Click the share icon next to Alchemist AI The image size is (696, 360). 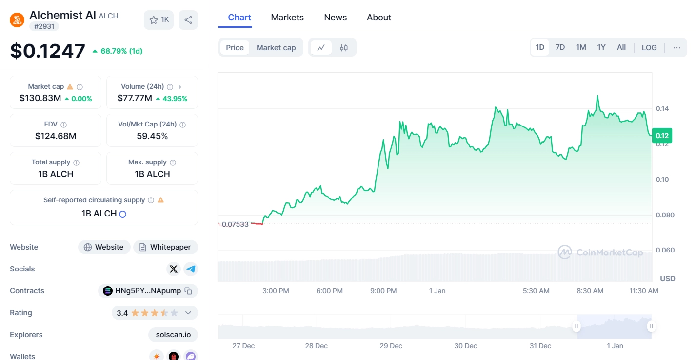click(188, 19)
